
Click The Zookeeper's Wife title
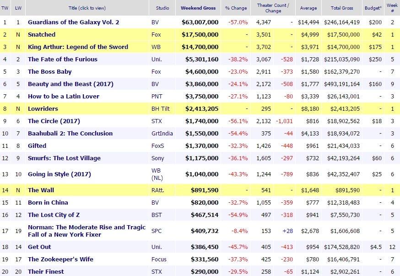[61, 259]
